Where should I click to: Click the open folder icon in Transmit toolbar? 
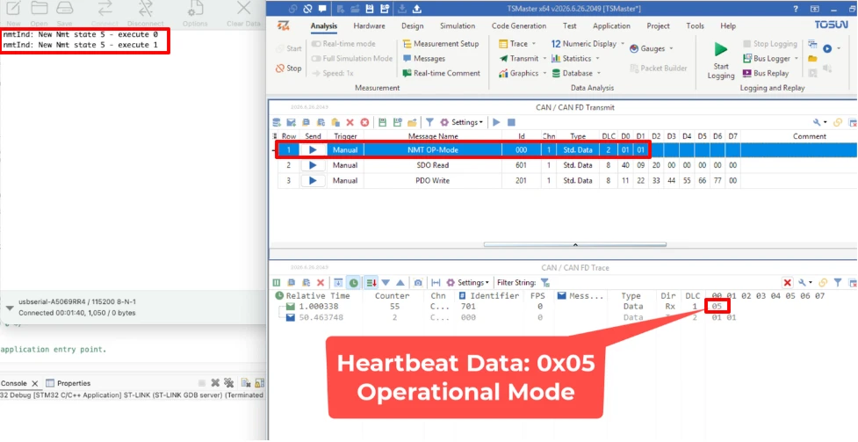[x=412, y=122]
